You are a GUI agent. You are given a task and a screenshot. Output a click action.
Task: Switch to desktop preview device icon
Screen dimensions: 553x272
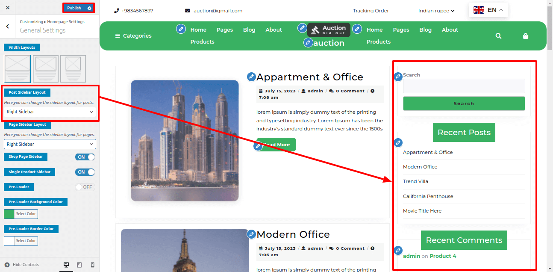(x=66, y=265)
